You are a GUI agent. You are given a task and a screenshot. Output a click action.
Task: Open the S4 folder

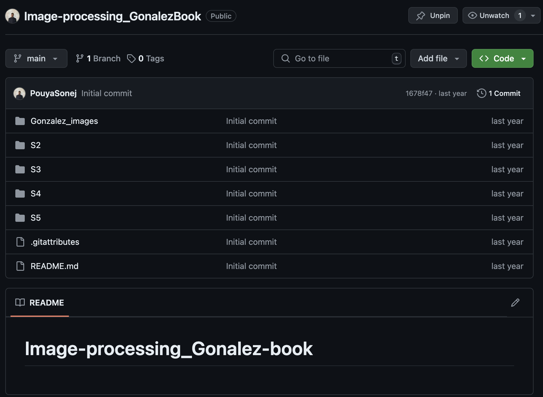point(36,193)
